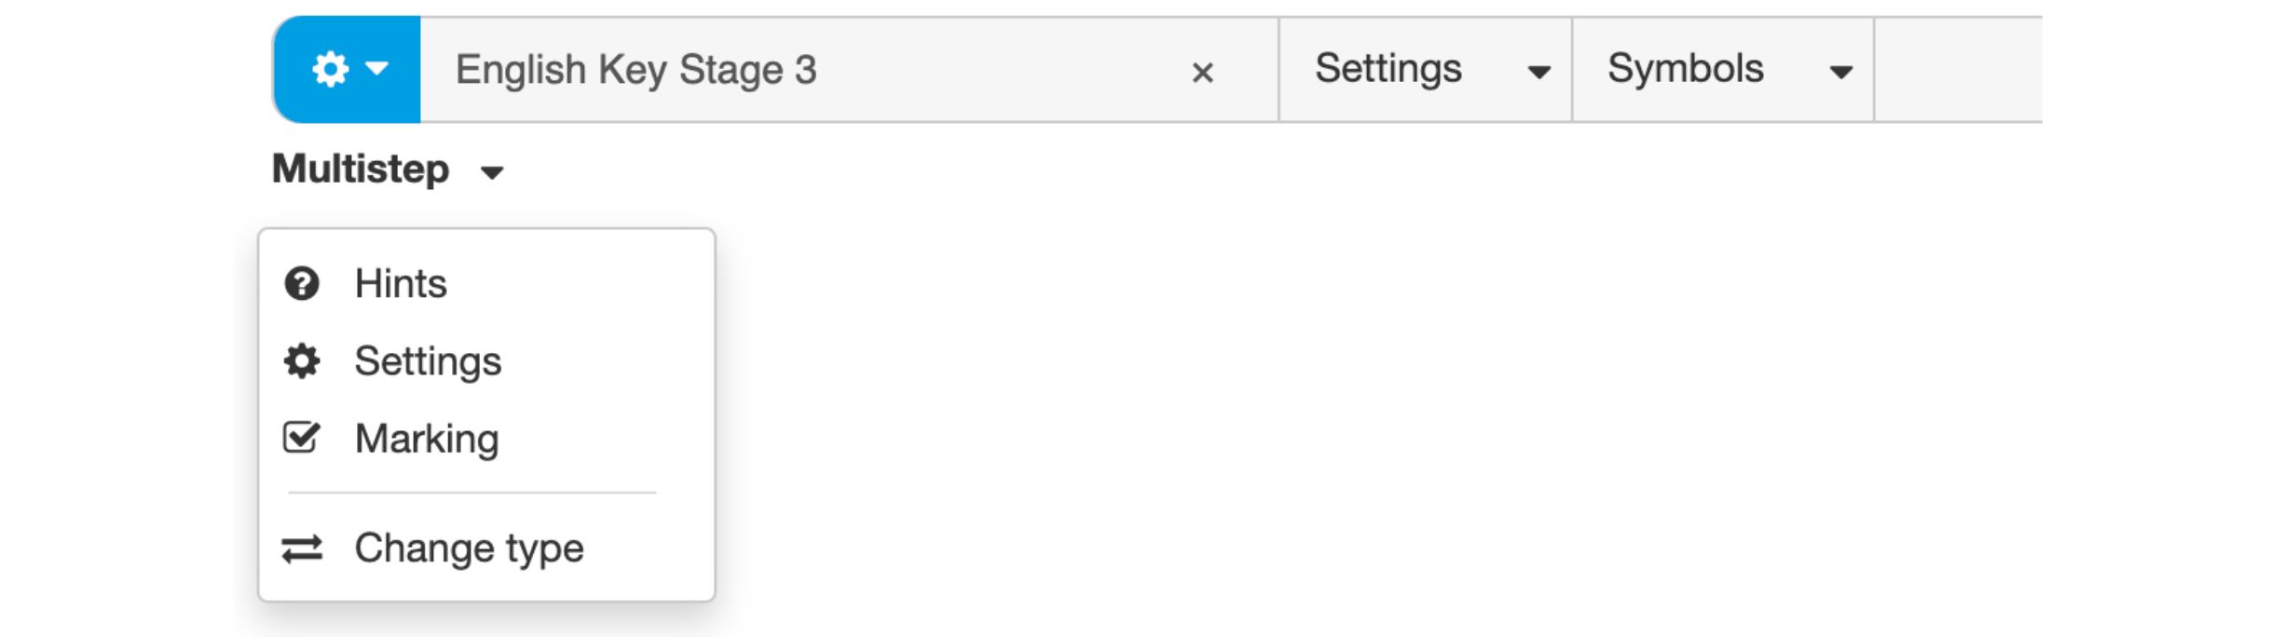Select Hints from the Multistep menu
2283x637 pixels.
click(401, 284)
